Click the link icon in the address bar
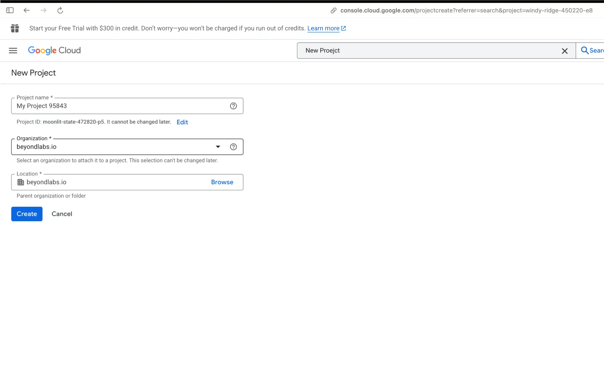The height and width of the screenshot is (388, 604). (333, 10)
